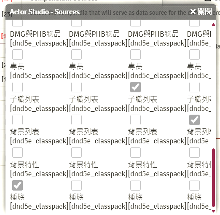The image size is (220, 215).
Task: Select 背景特性 checkbox in the second column
Action: tap(76, 153)
